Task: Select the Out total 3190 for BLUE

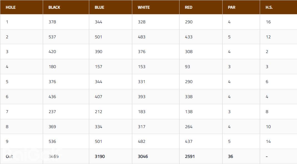Action: [x=100, y=156]
